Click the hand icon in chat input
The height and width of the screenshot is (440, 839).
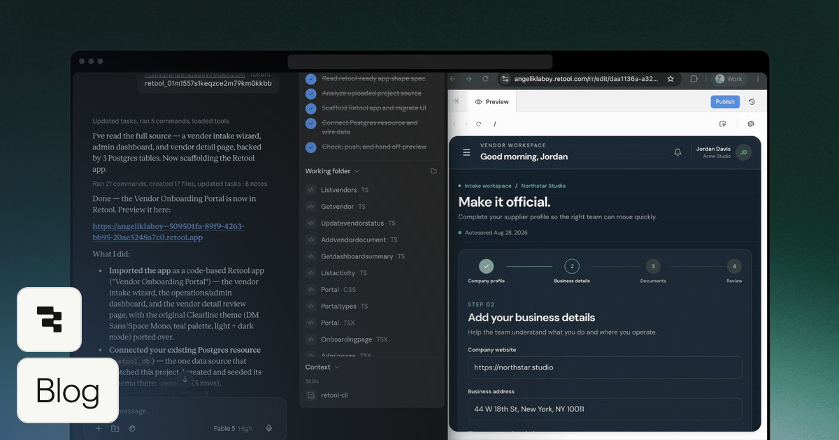click(x=131, y=428)
